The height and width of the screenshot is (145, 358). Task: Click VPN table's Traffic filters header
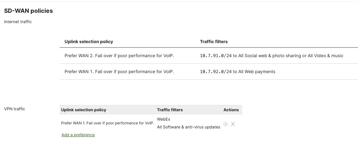(x=170, y=110)
